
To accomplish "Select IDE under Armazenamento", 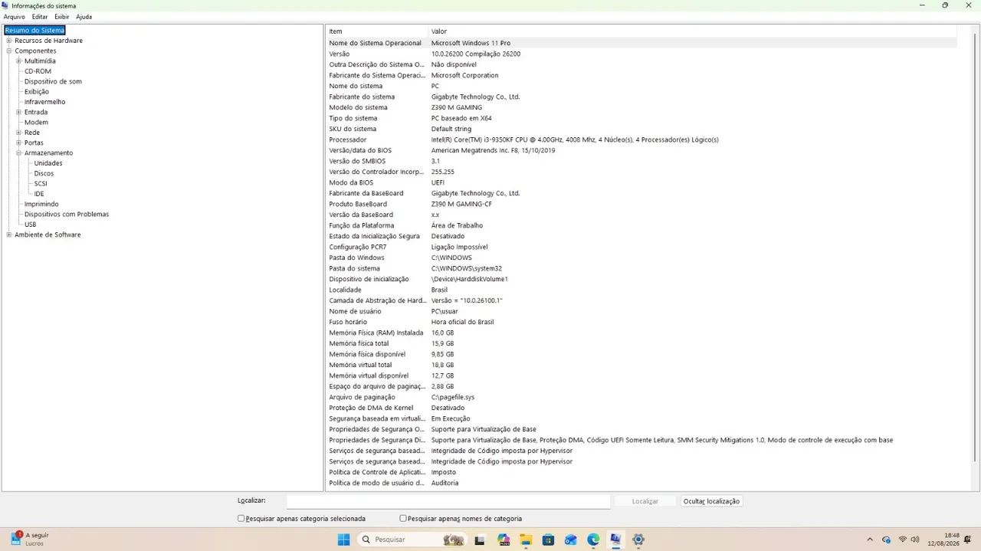I will pos(39,194).
